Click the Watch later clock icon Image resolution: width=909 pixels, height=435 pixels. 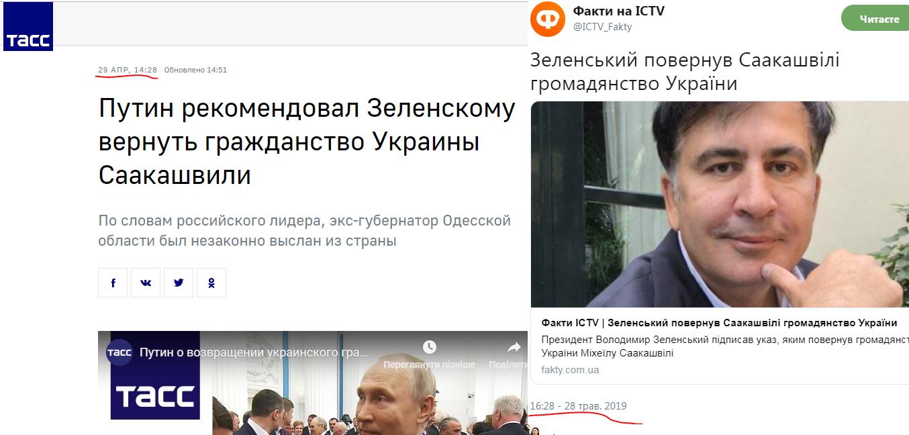coord(429,347)
